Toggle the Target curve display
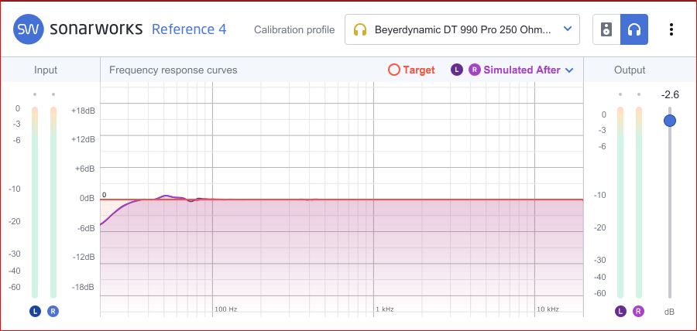Screen dimensions: 697x331 pyautogui.click(x=411, y=70)
